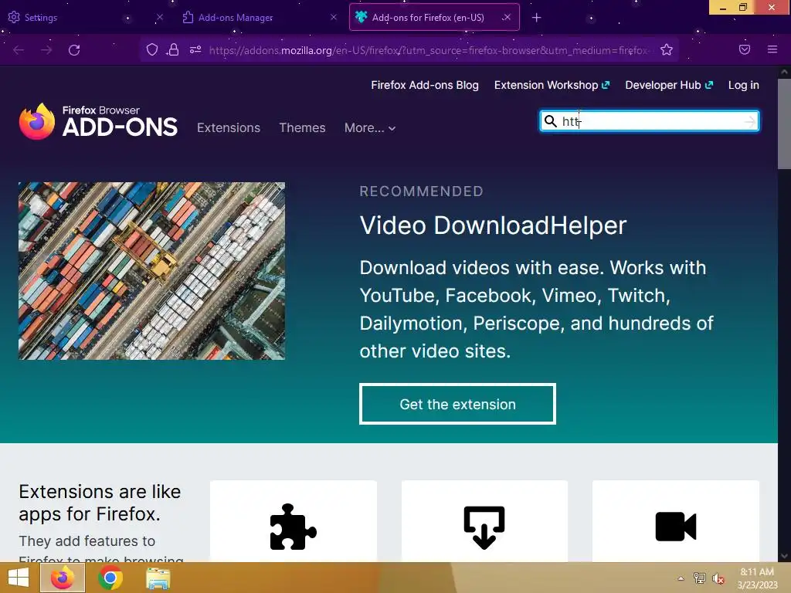
Task: Save page to Pocket
Action: tap(744, 49)
